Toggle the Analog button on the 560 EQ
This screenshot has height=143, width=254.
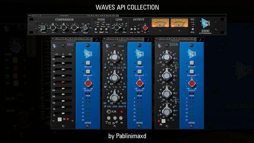tap(87, 63)
